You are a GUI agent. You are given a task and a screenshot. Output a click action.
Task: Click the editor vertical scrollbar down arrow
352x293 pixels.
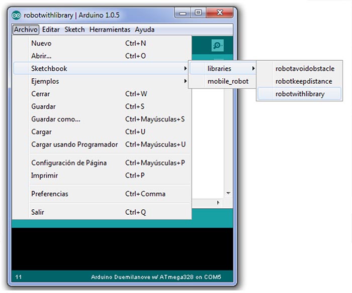click(228, 193)
